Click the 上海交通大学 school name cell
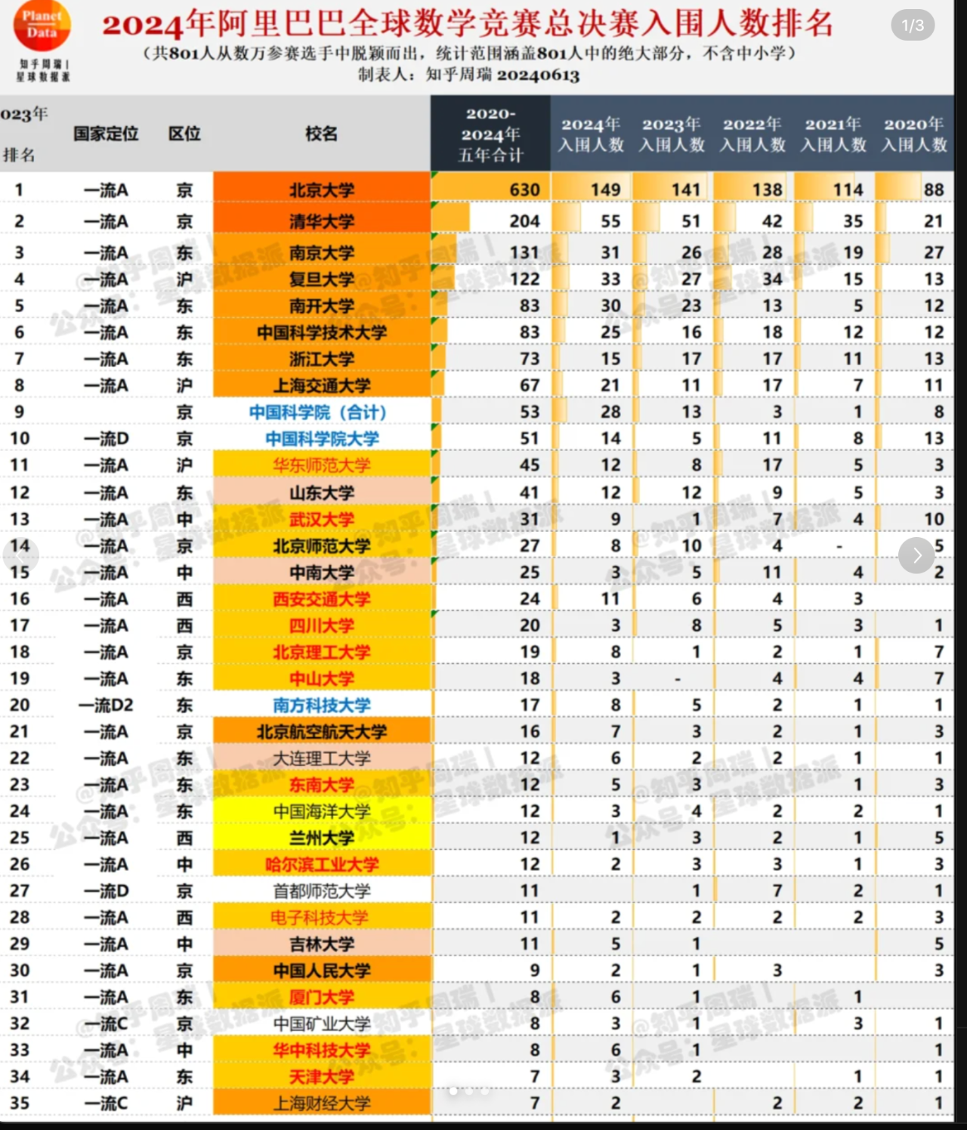 coord(322,385)
